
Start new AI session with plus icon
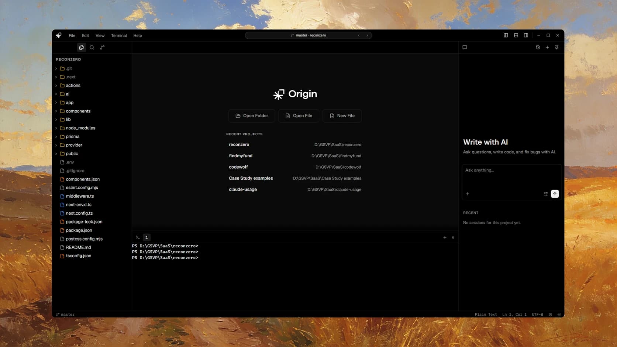coord(547,47)
